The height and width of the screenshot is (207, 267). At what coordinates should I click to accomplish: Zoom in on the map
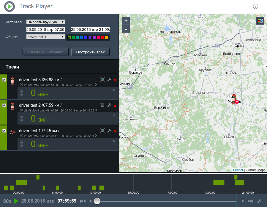point(126,21)
